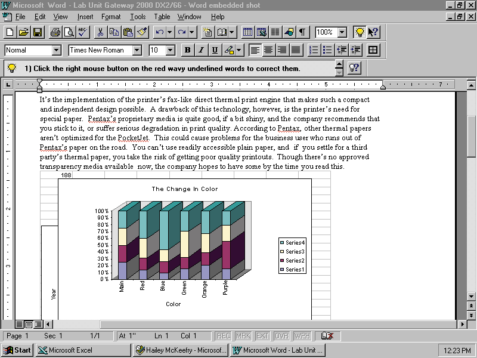Click the Save floppy disk icon

tap(37, 32)
